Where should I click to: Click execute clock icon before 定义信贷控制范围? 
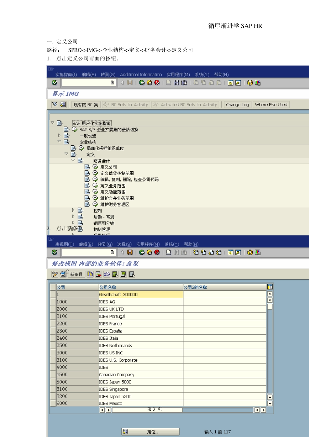(x=95, y=173)
